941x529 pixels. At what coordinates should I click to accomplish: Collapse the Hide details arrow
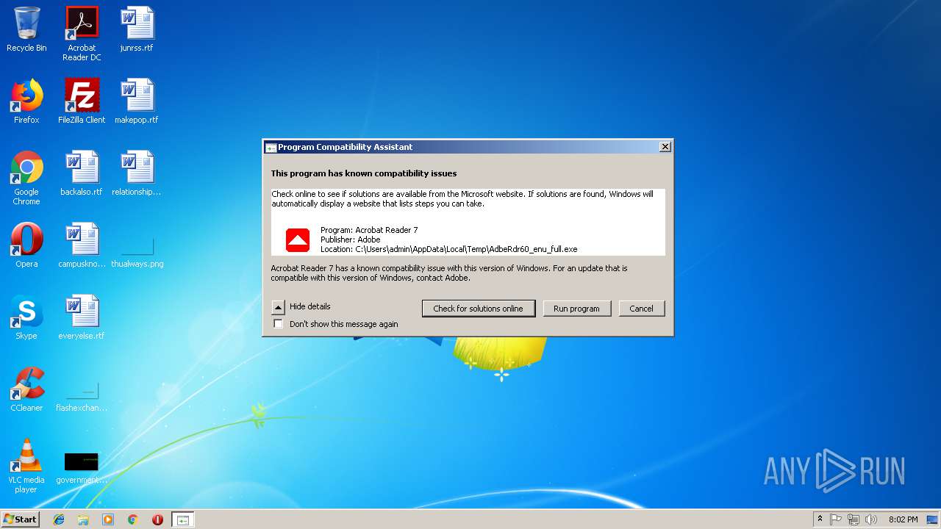[278, 307]
